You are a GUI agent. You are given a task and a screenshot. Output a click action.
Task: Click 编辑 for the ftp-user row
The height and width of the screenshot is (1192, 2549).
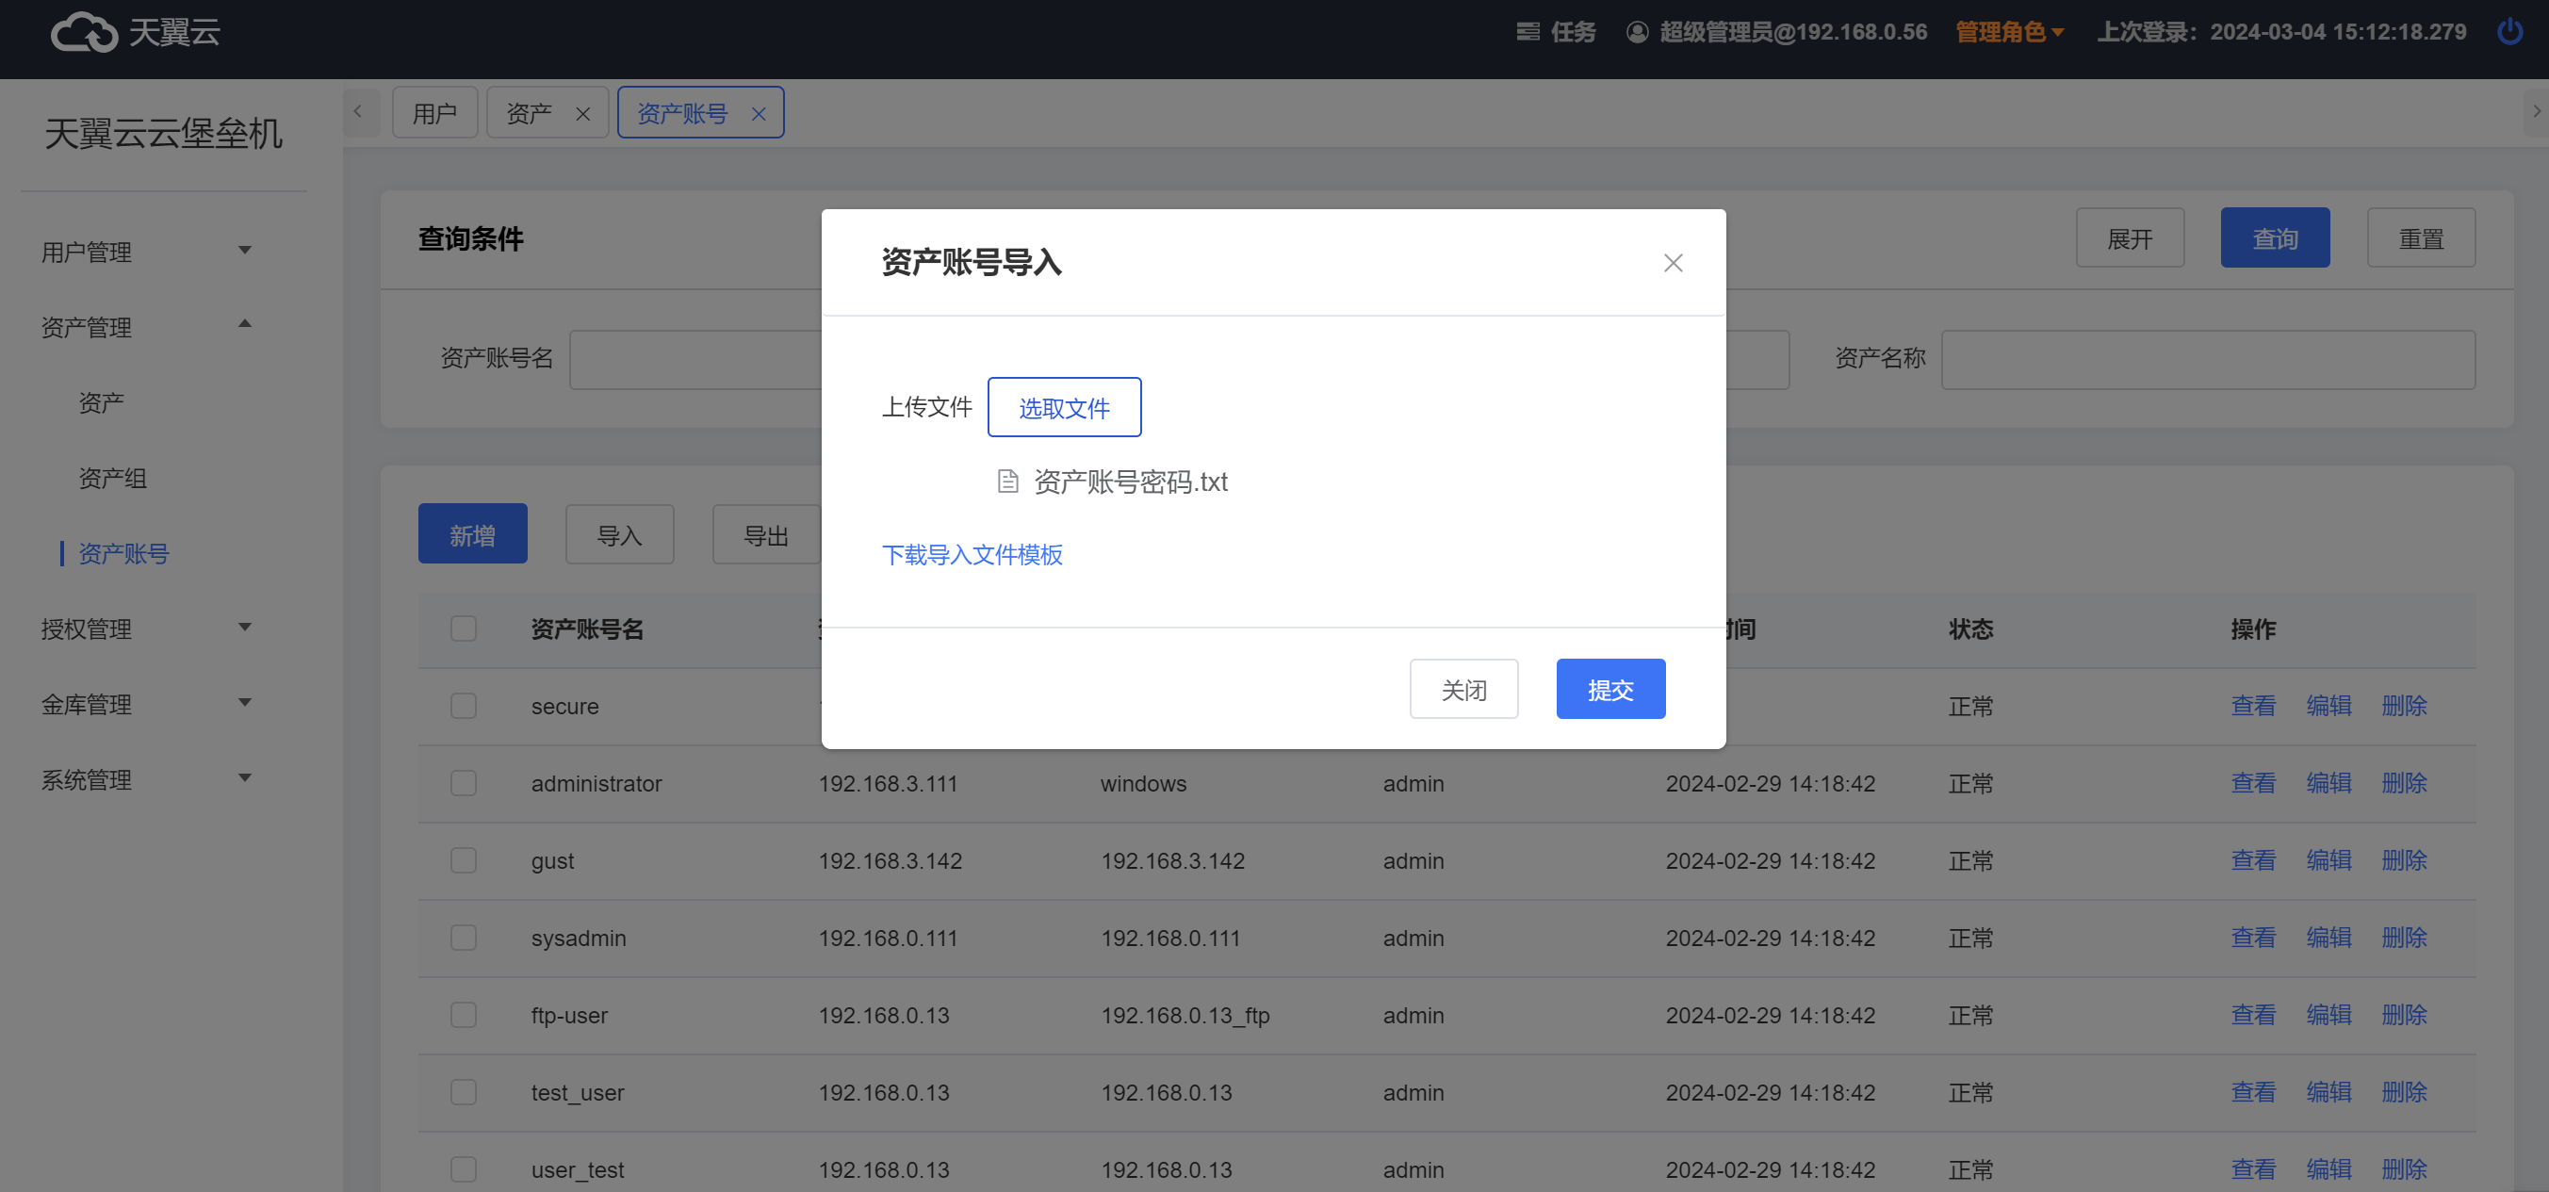pyautogui.click(x=2328, y=1015)
